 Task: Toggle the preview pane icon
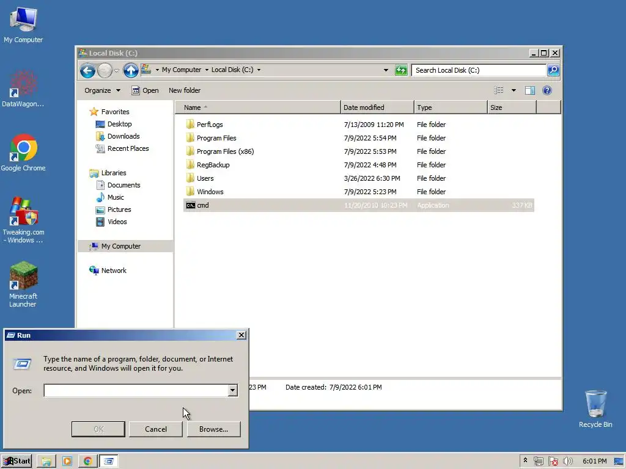530,90
